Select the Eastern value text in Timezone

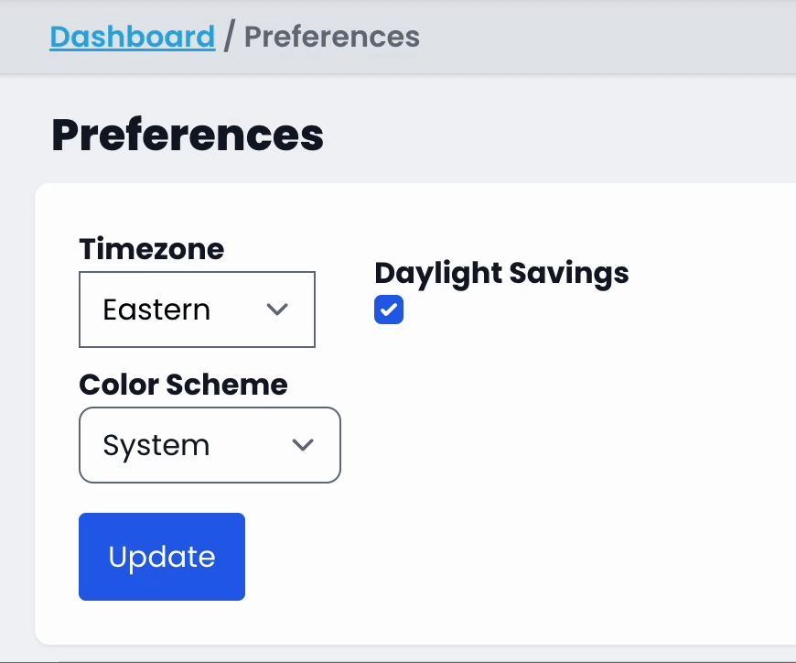(156, 310)
